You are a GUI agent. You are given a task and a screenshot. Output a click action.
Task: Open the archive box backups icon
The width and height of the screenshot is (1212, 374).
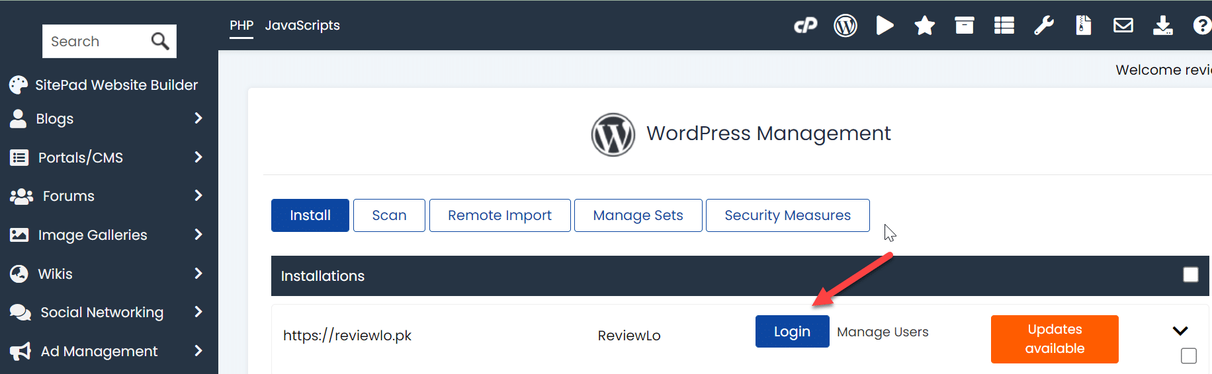965,26
